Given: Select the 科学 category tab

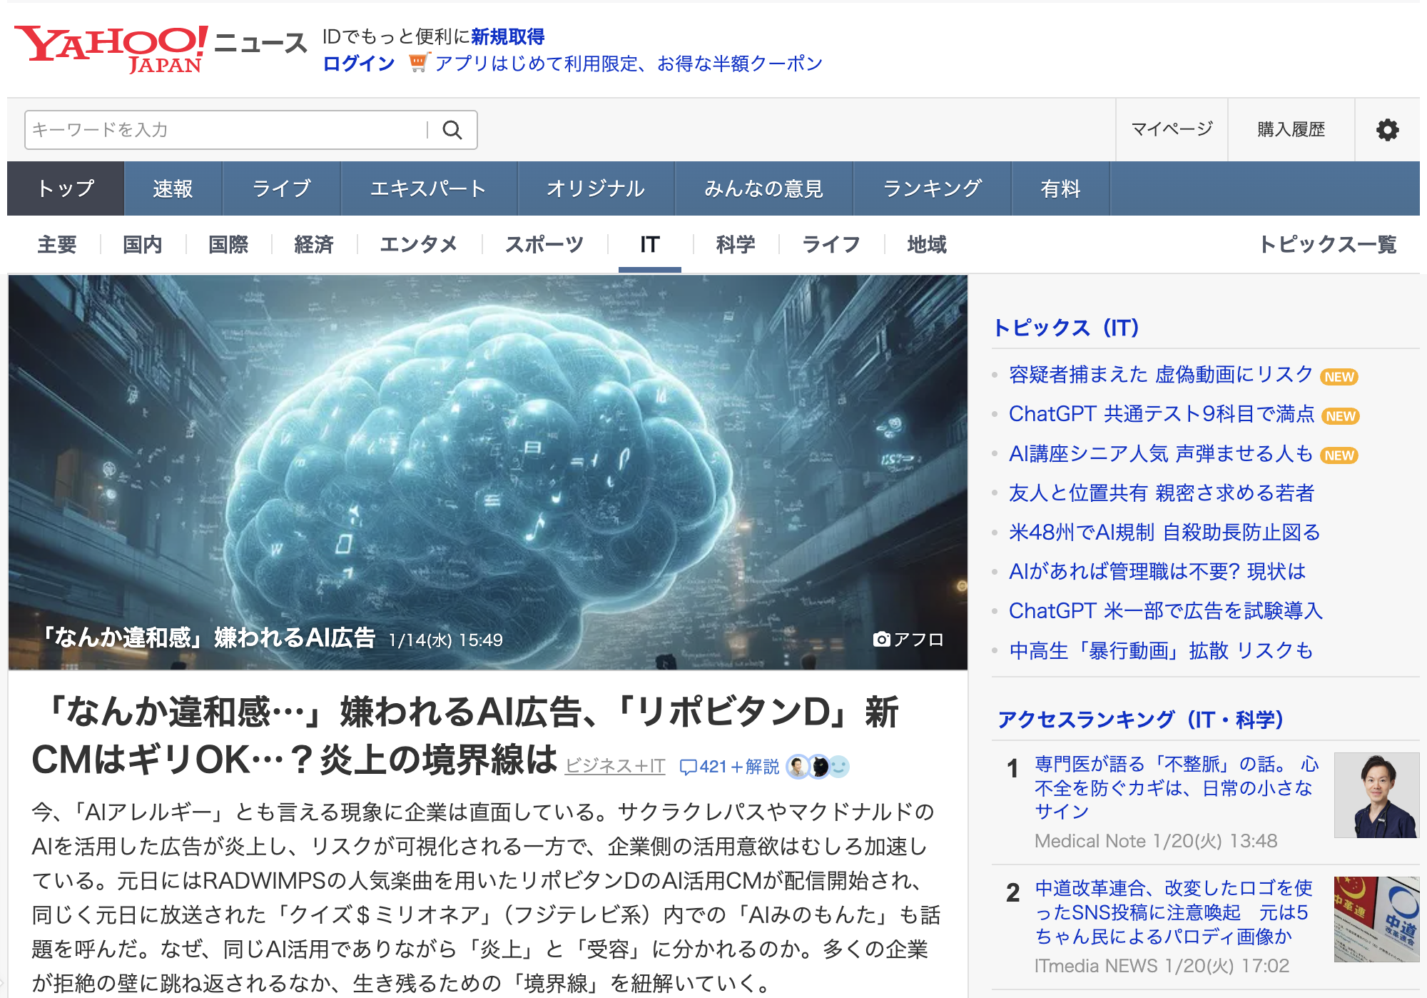Looking at the screenshot, I should pyautogui.click(x=735, y=245).
